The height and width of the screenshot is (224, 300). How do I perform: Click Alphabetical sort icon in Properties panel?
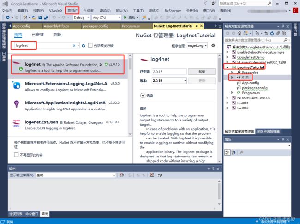(234, 152)
